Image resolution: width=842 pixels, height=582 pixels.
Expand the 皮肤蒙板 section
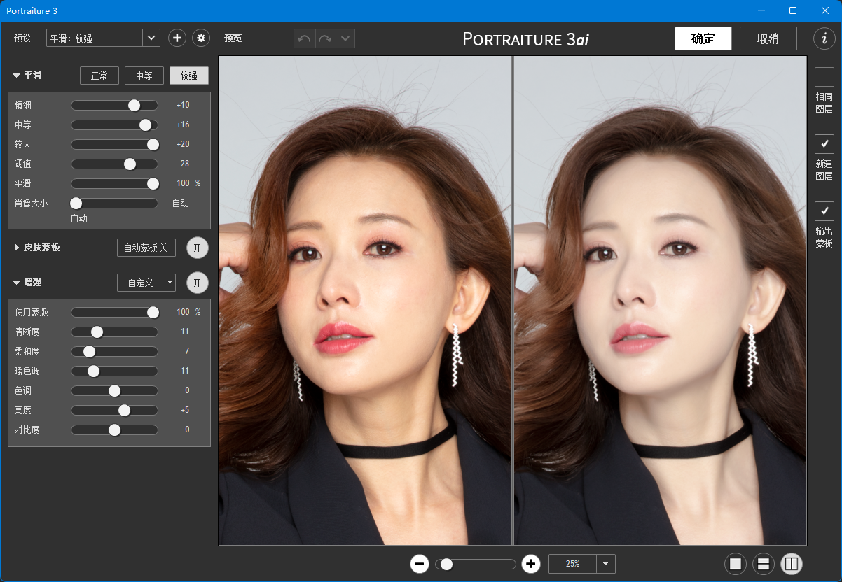tap(16, 248)
